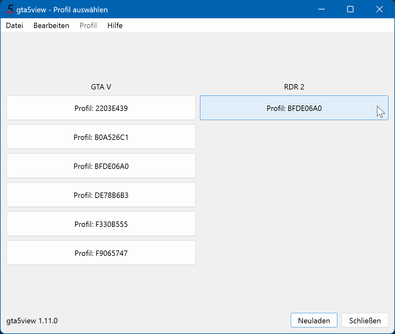Click the gta5view 1.11.0 version label
This screenshot has height=334, width=395.
[x=32, y=321]
